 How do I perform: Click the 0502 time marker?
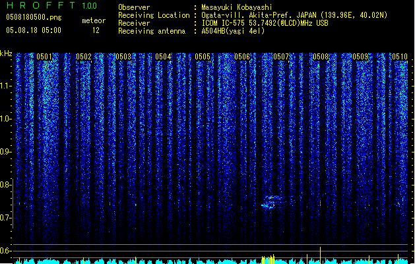tap(84, 57)
